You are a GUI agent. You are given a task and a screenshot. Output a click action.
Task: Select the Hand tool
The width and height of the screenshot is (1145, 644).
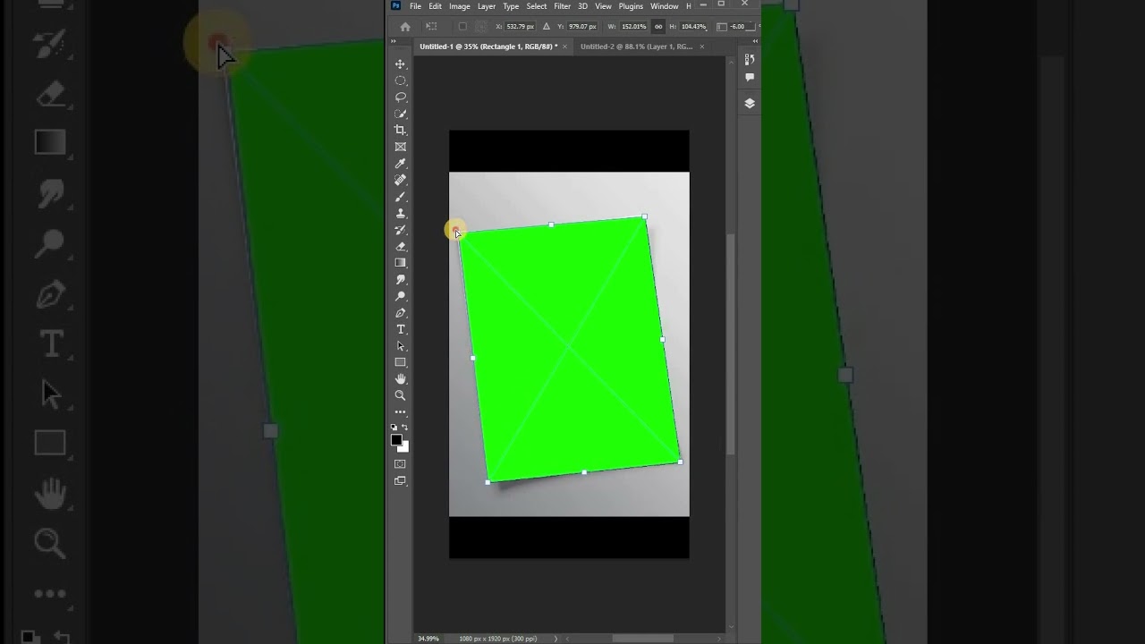400,379
